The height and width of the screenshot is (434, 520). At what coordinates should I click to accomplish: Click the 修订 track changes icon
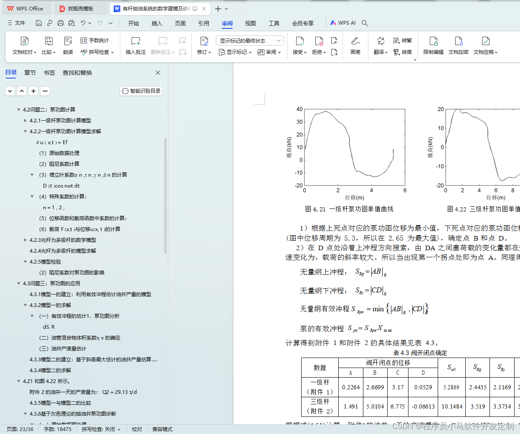[204, 41]
